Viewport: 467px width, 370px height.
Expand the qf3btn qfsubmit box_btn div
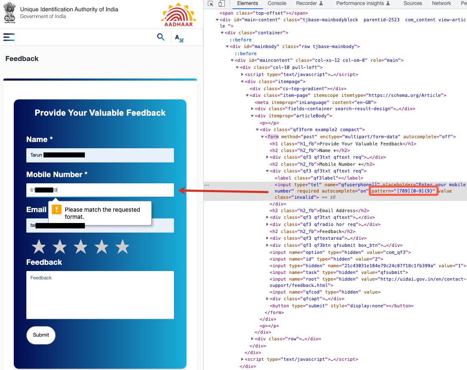pyautogui.click(x=267, y=246)
